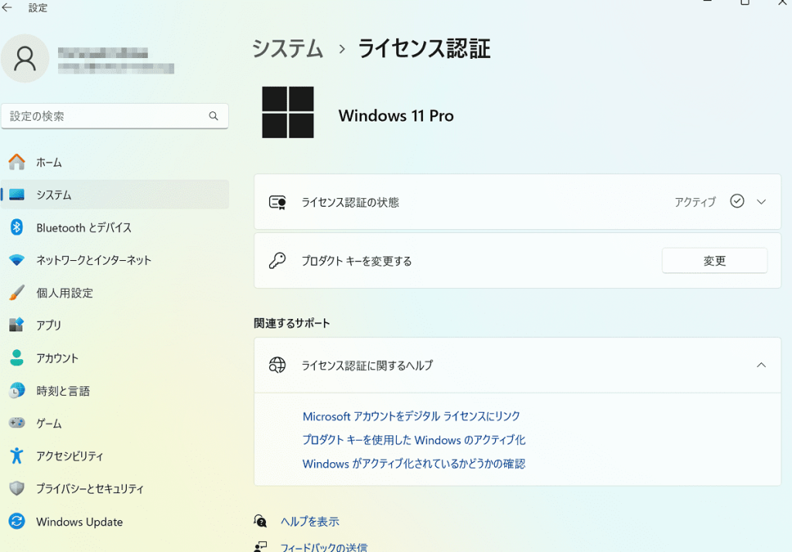Click the 変更 button to change product key
This screenshot has width=792, height=552.
click(x=714, y=260)
